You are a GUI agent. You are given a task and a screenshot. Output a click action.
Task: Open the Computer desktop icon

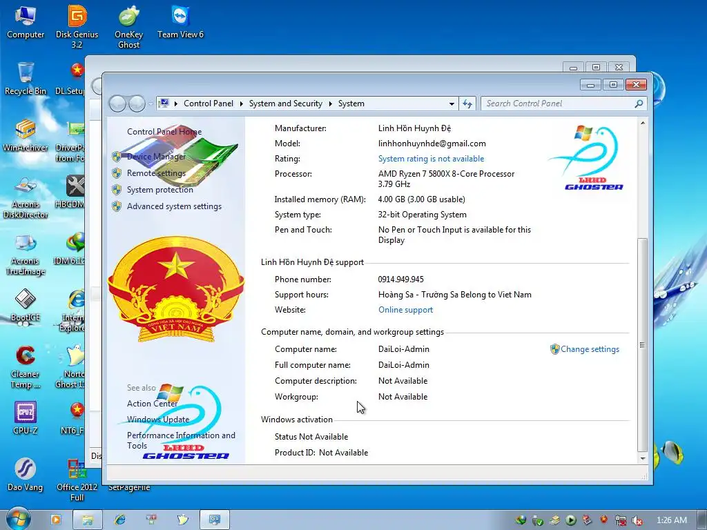[x=26, y=21]
